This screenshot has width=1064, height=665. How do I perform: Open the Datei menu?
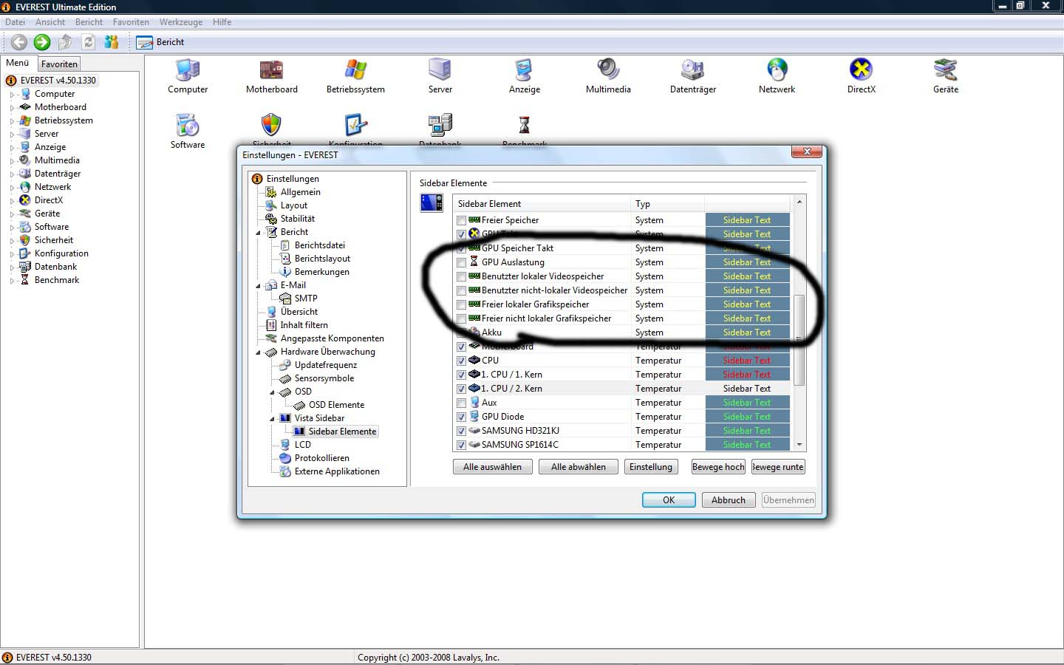15,22
